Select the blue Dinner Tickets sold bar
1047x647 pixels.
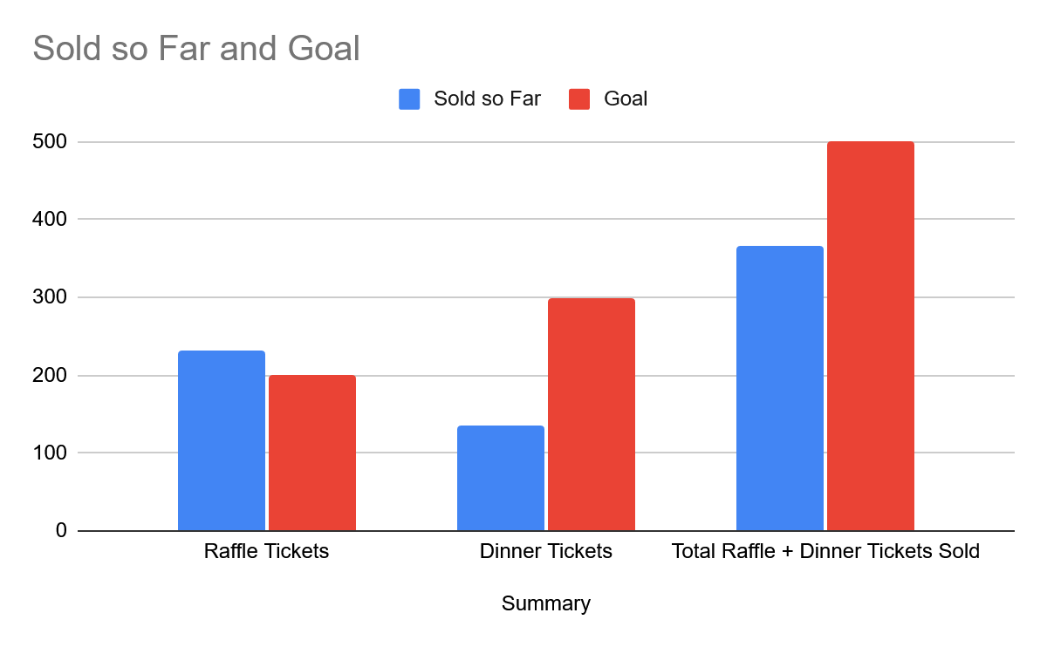(501, 478)
